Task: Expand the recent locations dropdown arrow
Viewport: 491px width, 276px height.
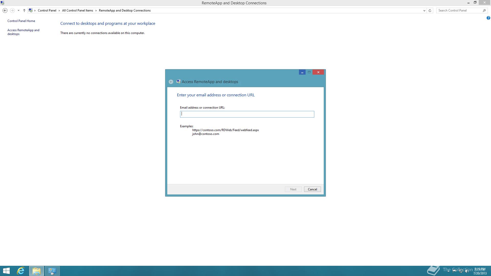Action: click(x=18, y=10)
